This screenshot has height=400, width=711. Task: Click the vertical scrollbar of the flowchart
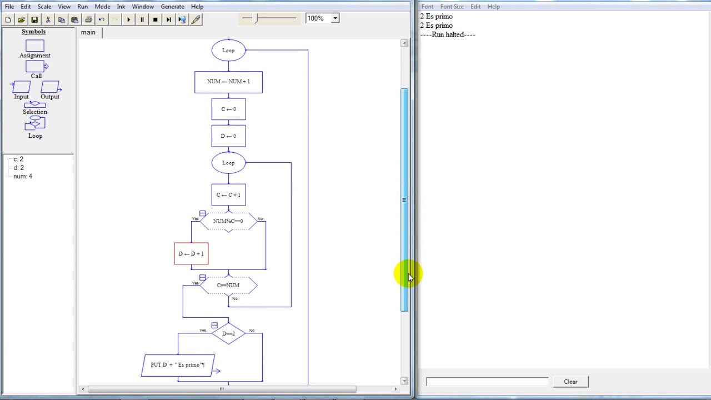pyautogui.click(x=404, y=200)
